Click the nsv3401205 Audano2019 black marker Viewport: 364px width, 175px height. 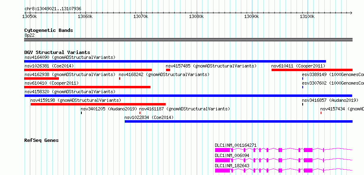[x=81, y=113]
